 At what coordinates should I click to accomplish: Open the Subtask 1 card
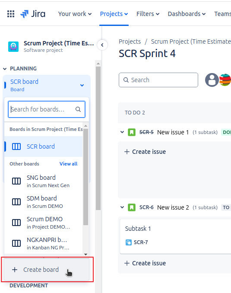(x=175, y=236)
